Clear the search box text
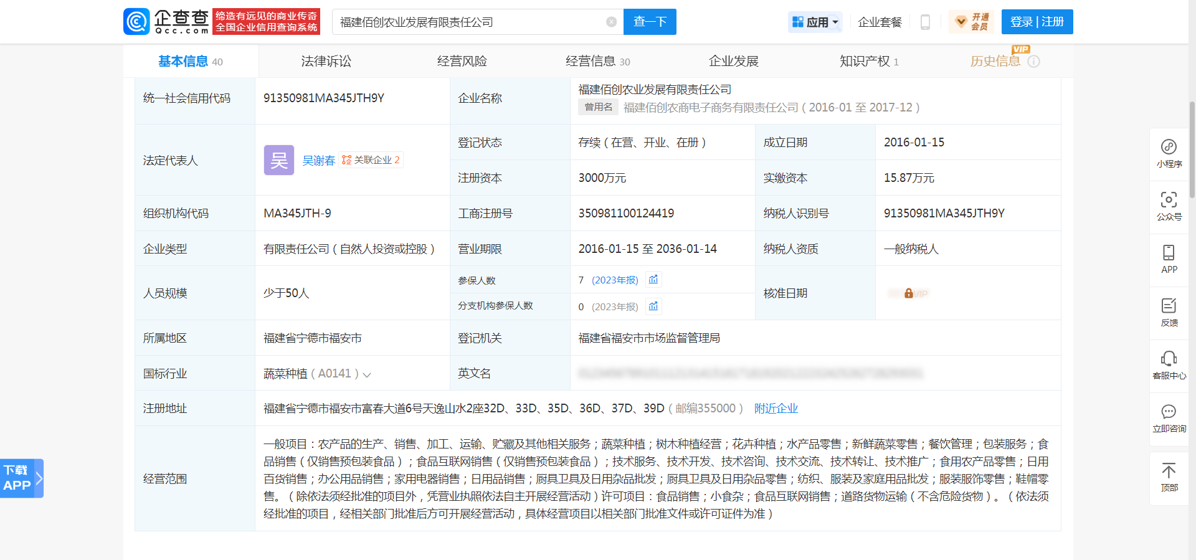This screenshot has height=560, width=1196. tap(611, 22)
